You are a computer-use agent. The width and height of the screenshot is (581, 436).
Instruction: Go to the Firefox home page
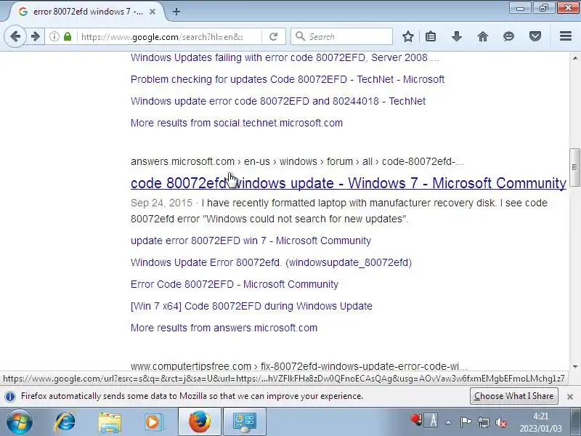pyautogui.click(x=483, y=36)
